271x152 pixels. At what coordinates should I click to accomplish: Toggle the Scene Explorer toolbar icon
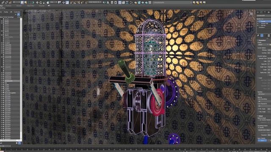click(x=112, y=3)
